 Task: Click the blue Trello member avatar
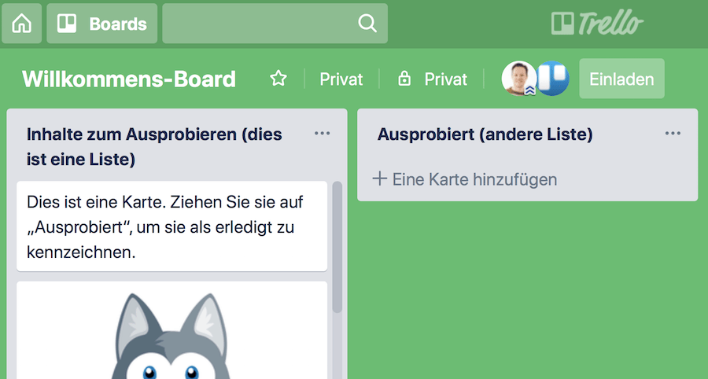554,79
